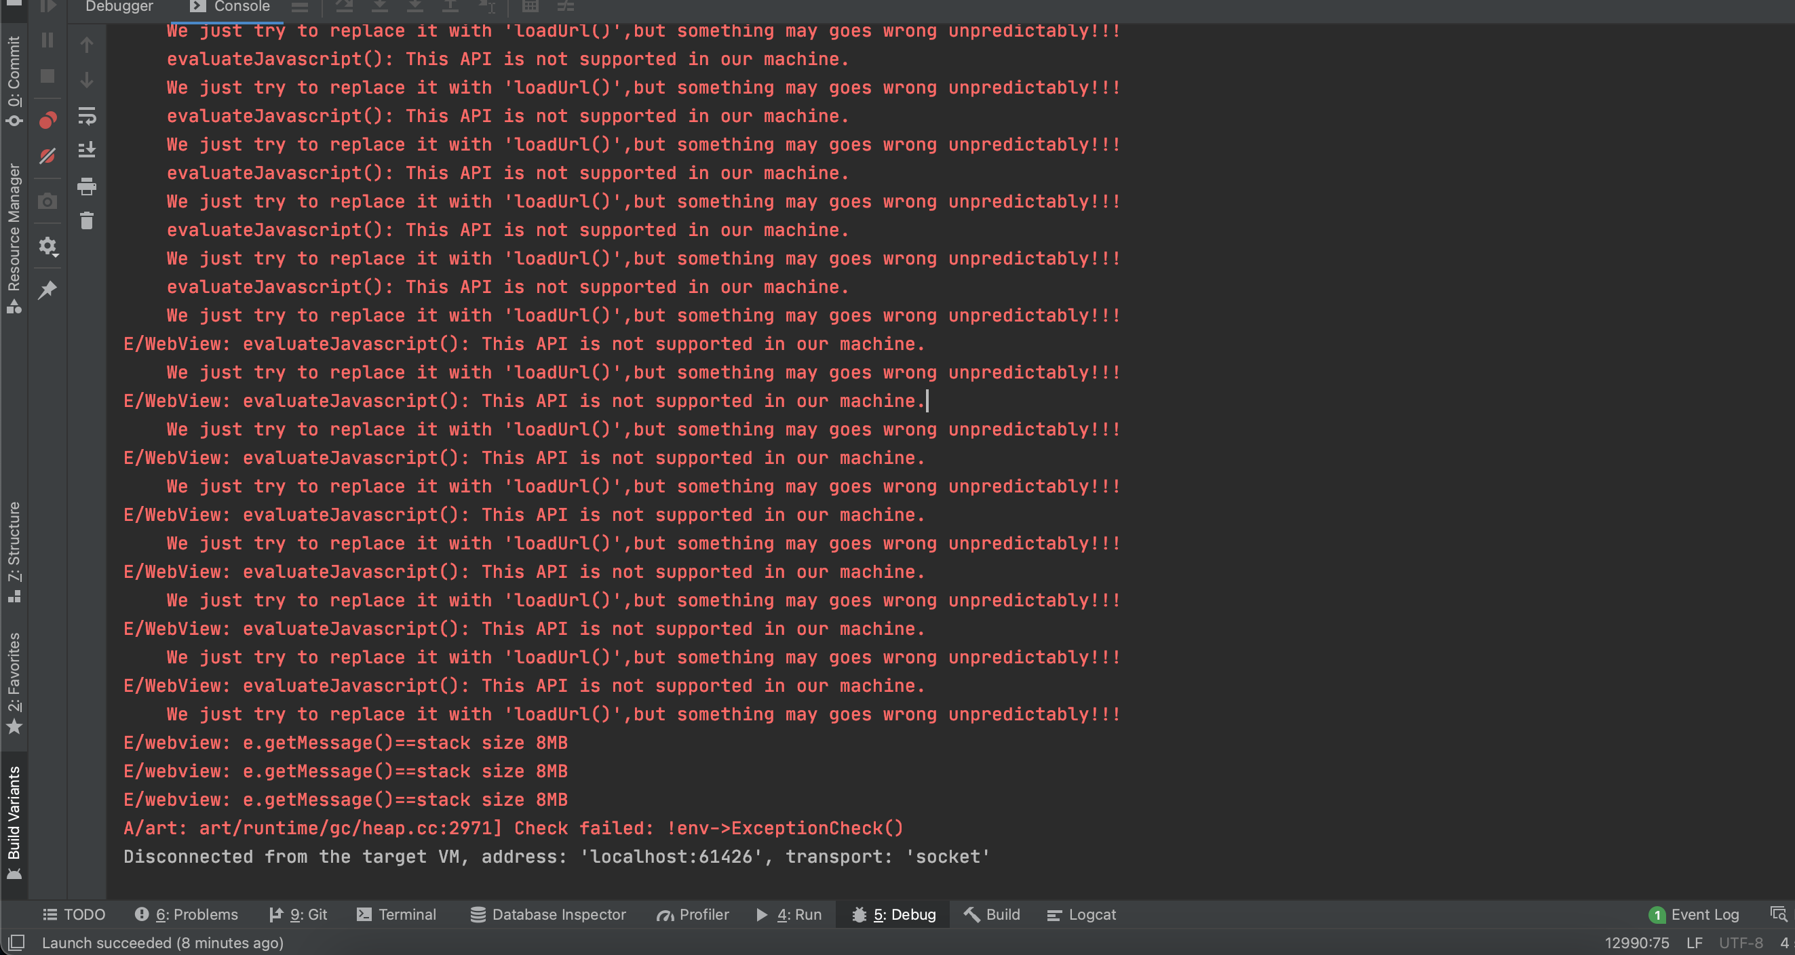This screenshot has width=1795, height=955.
Task: Click Run to Cursor icon
Action: click(x=486, y=7)
